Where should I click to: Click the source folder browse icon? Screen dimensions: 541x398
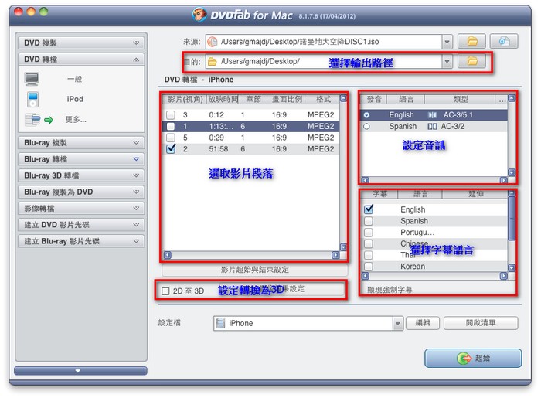471,42
